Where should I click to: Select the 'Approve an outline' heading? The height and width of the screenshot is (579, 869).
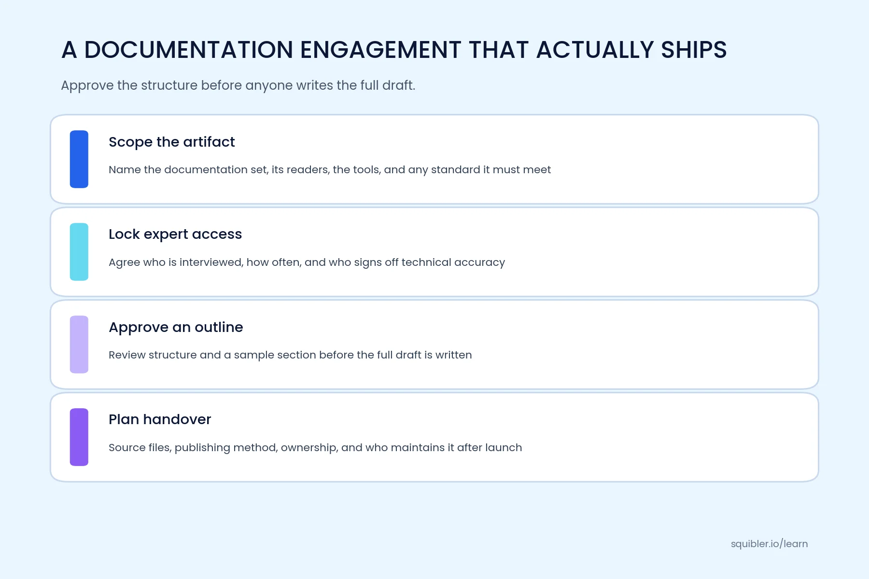176,327
